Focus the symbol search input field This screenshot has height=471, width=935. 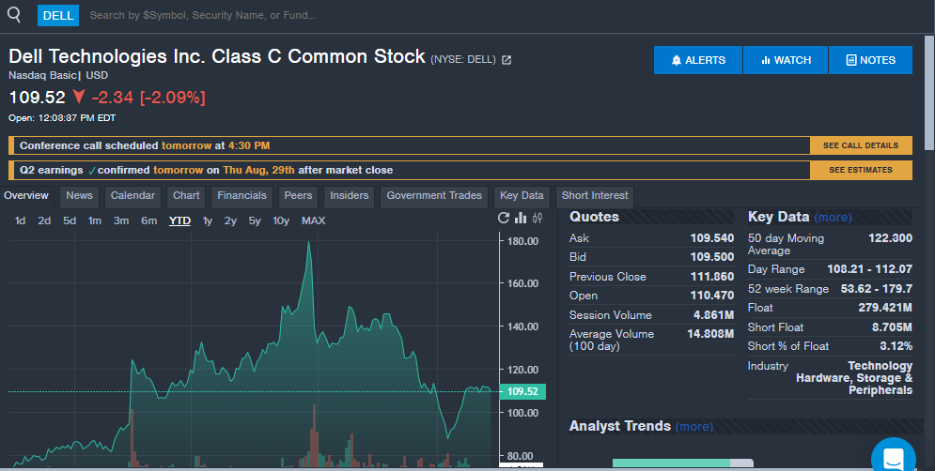tap(477, 16)
